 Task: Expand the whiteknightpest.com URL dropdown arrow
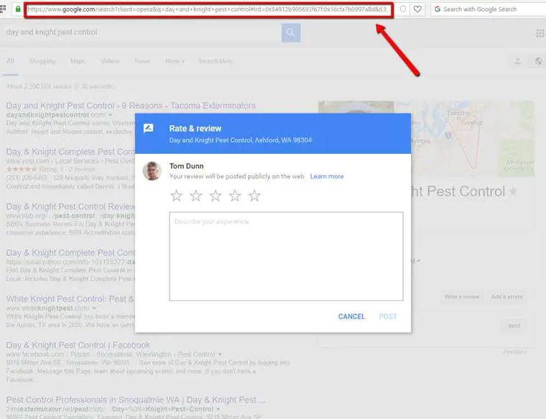[94, 308]
